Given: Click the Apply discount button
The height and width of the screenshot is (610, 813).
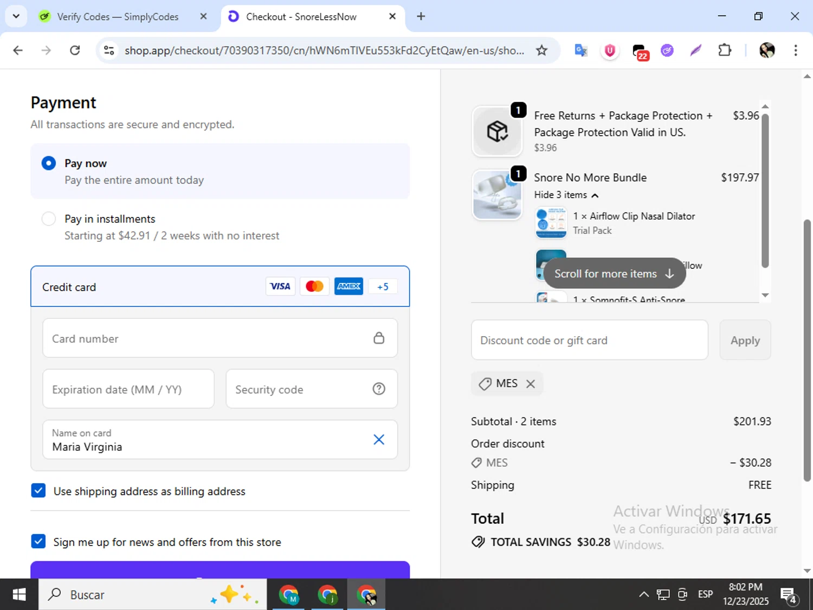Looking at the screenshot, I should (745, 340).
